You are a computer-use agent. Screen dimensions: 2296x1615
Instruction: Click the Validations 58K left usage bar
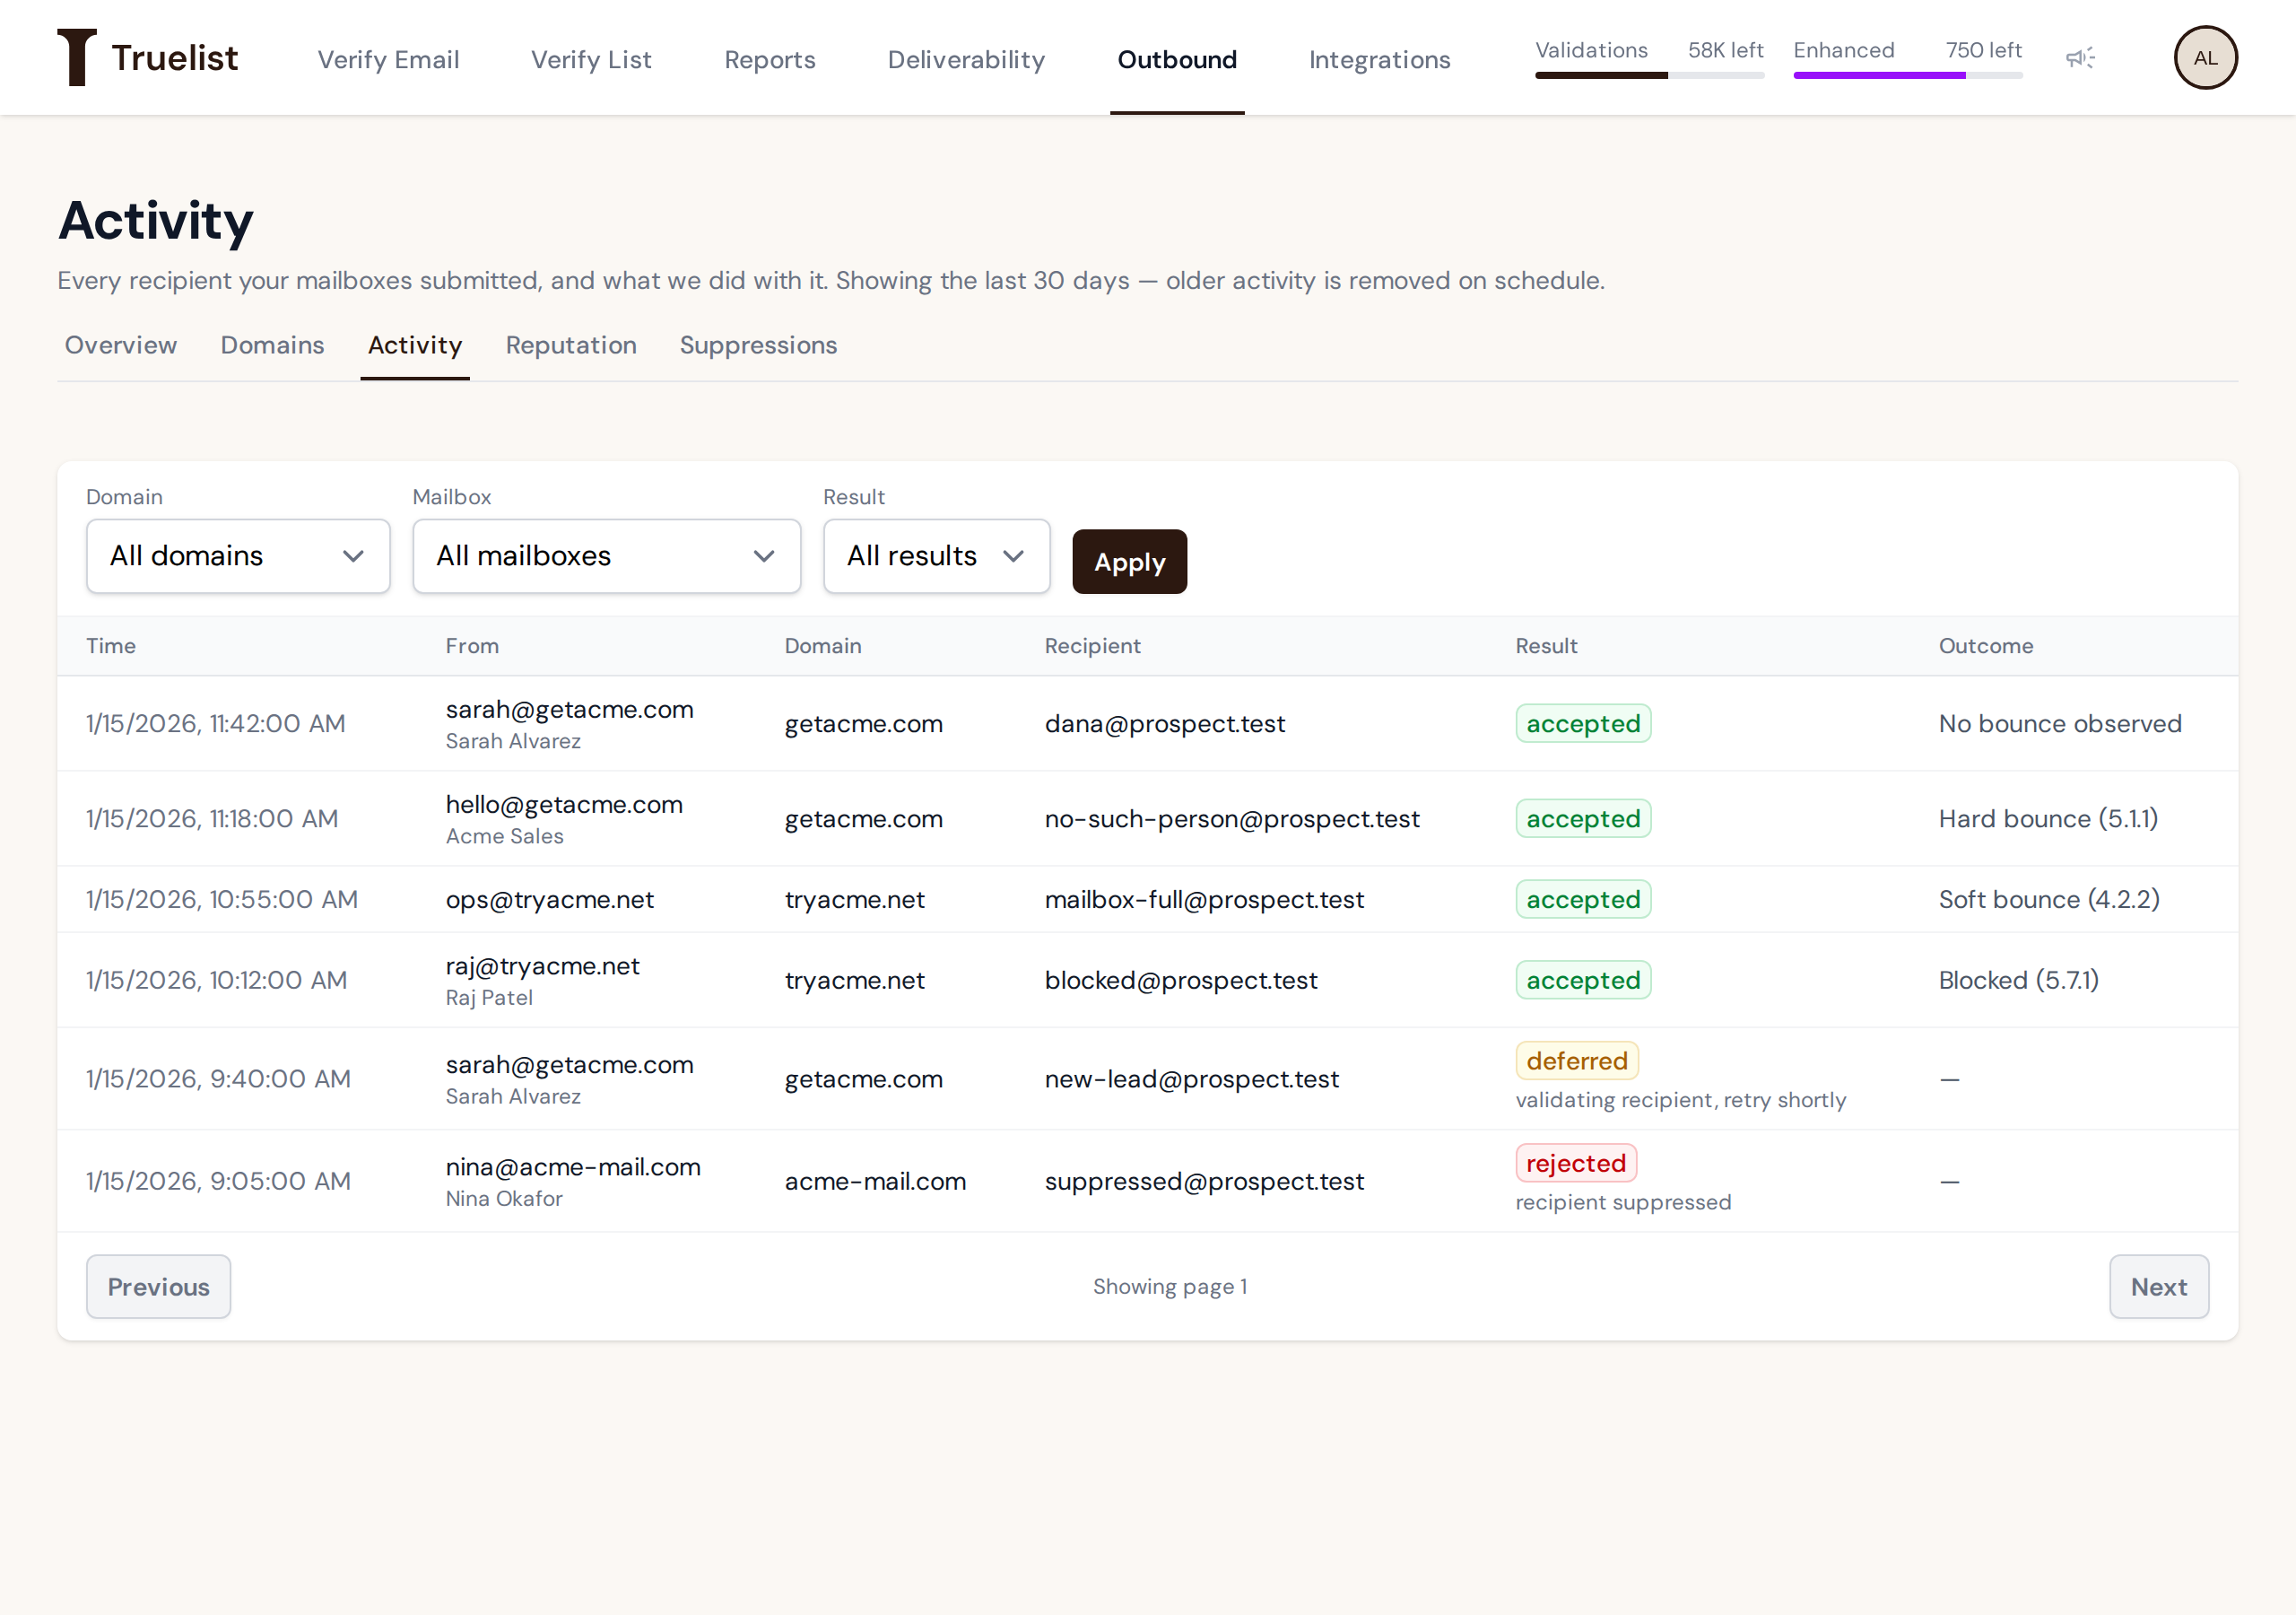[x=1649, y=57]
